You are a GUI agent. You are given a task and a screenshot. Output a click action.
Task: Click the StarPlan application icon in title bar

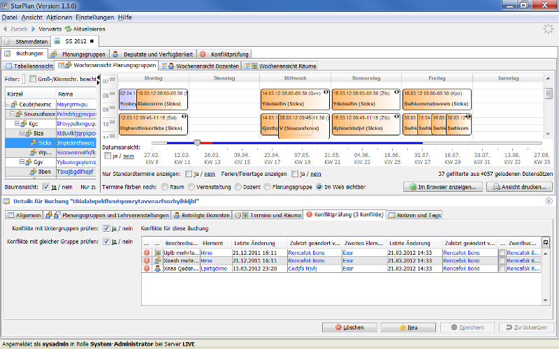(5, 5)
